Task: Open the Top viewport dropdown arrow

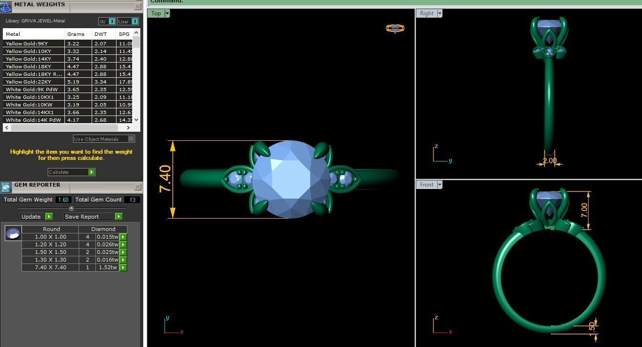Action: [167, 13]
